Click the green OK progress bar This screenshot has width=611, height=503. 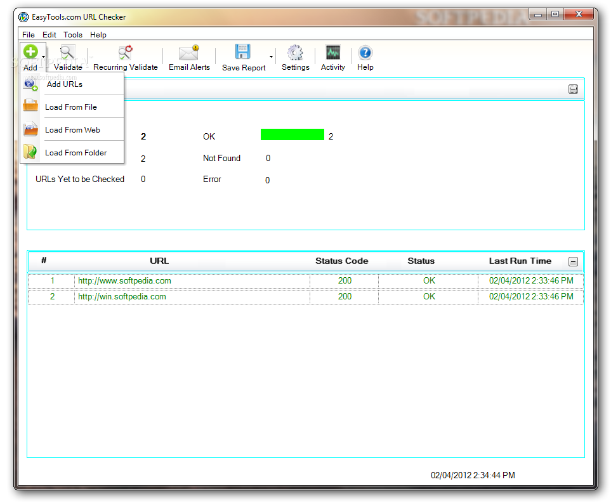[292, 134]
